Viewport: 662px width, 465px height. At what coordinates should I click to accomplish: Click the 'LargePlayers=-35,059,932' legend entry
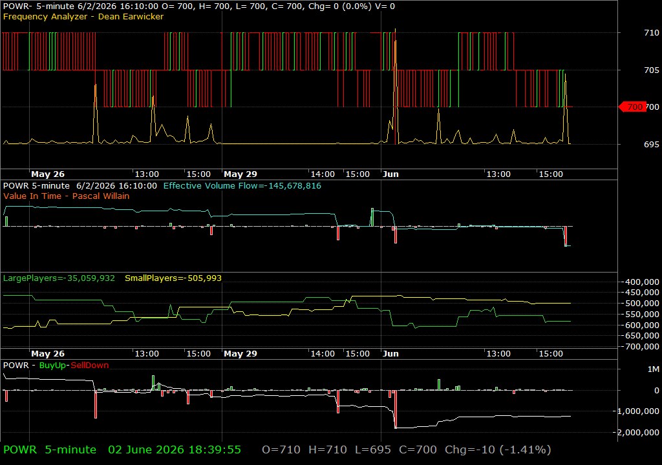coord(59,278)
